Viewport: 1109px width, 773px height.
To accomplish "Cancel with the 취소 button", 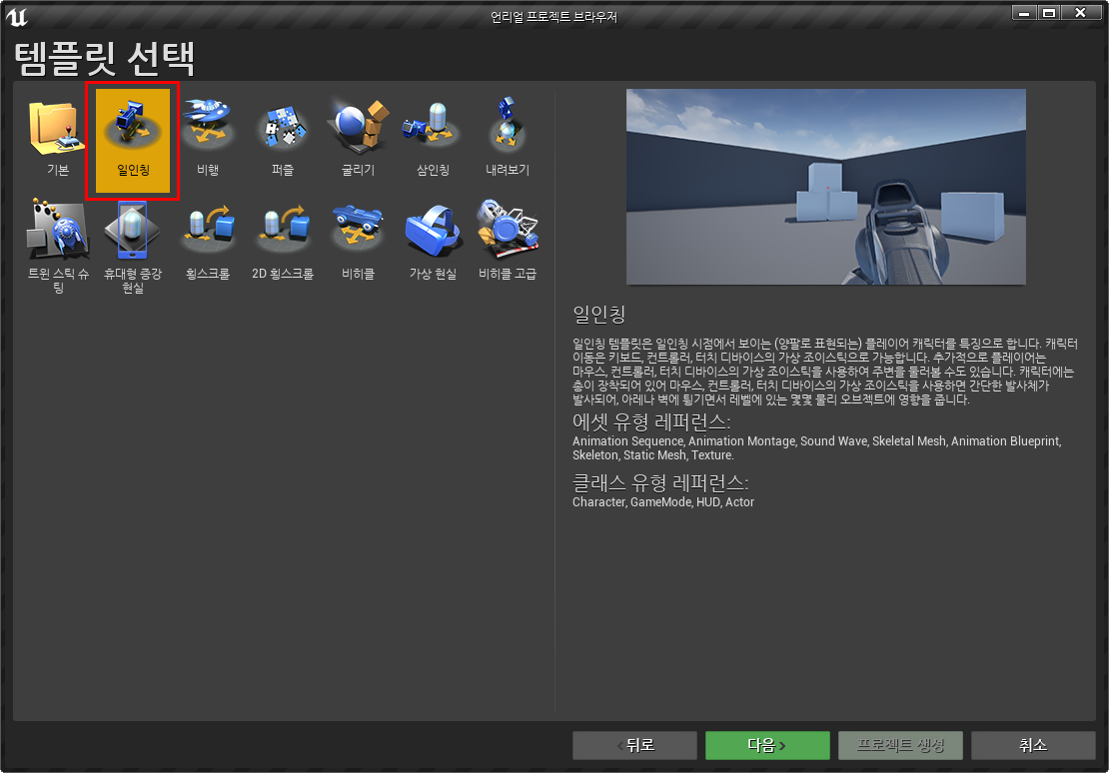I will pos(1033,745).
